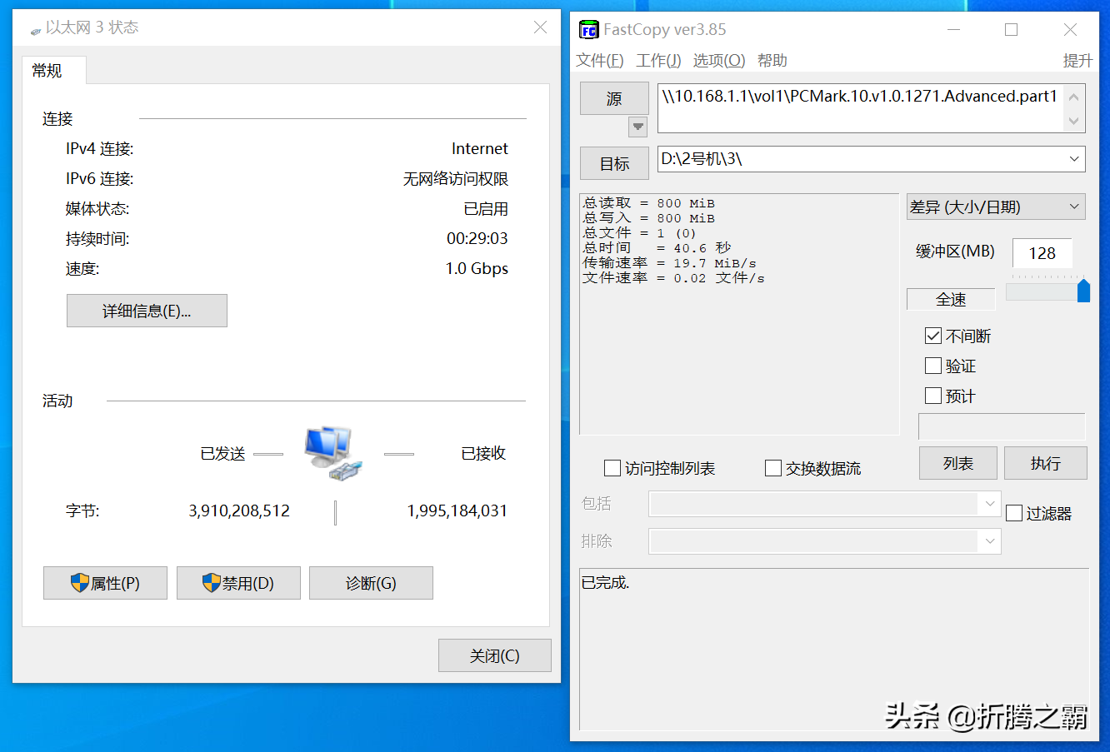Screen dimensions: 1110x752
Task: Enable the 预计 estimate checkbox
Action: coord(933,396)
